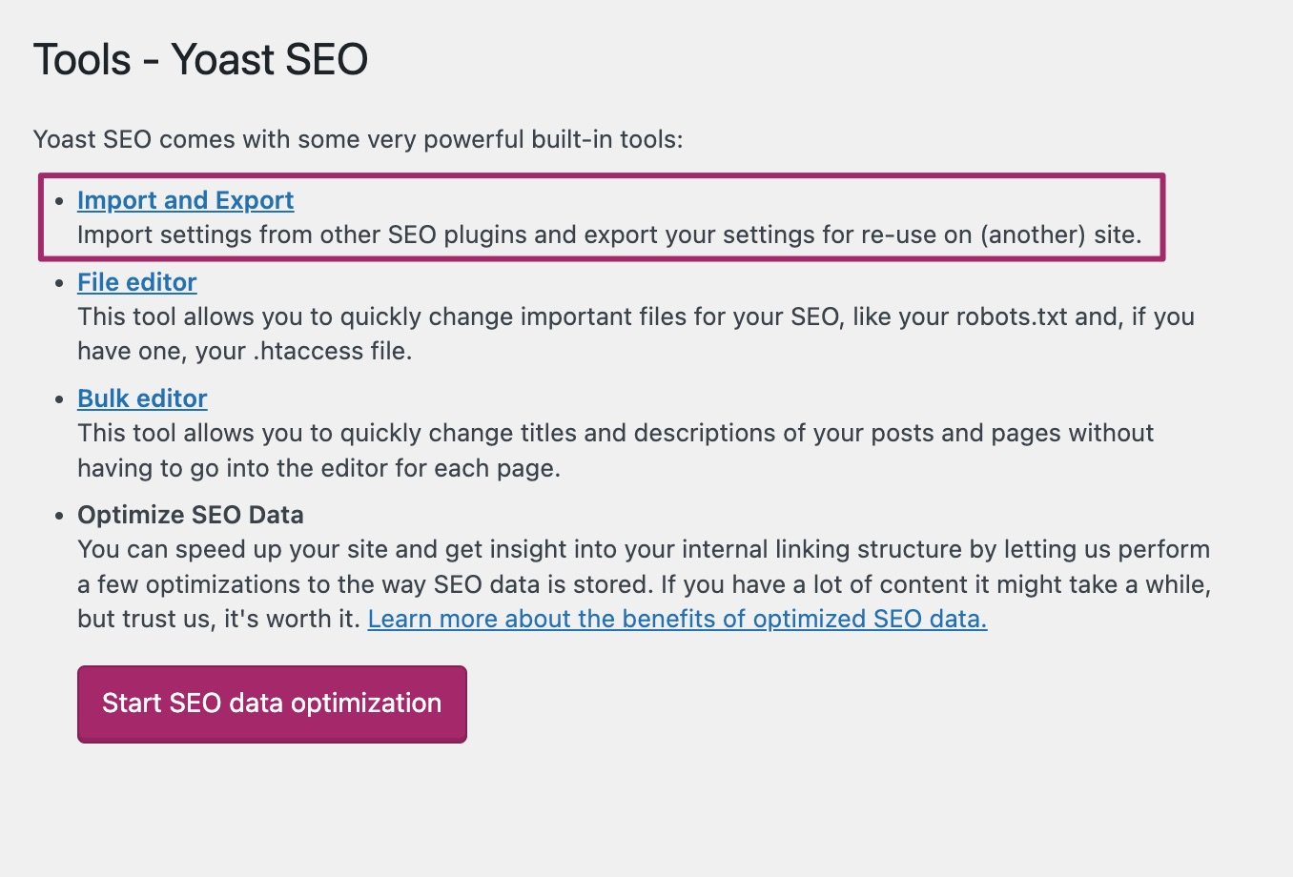Access the File editor for .htaccess changes
Image resolution: width=1293 pixels, height=877 pixels.
[x=136, y=282]
